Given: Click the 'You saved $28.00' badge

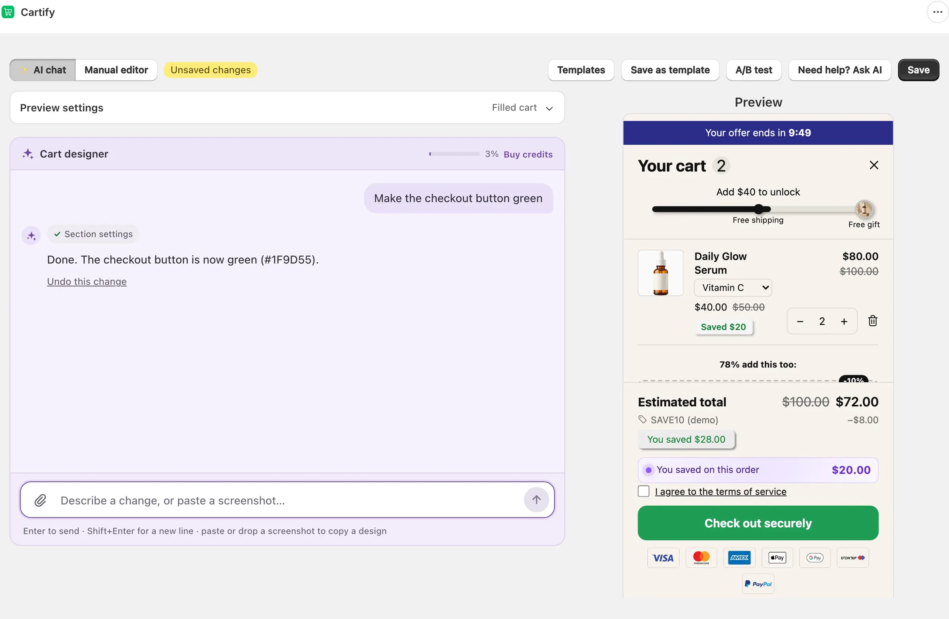Looking at the screenshot, I should pyautogui.click(x=686, y=439).
